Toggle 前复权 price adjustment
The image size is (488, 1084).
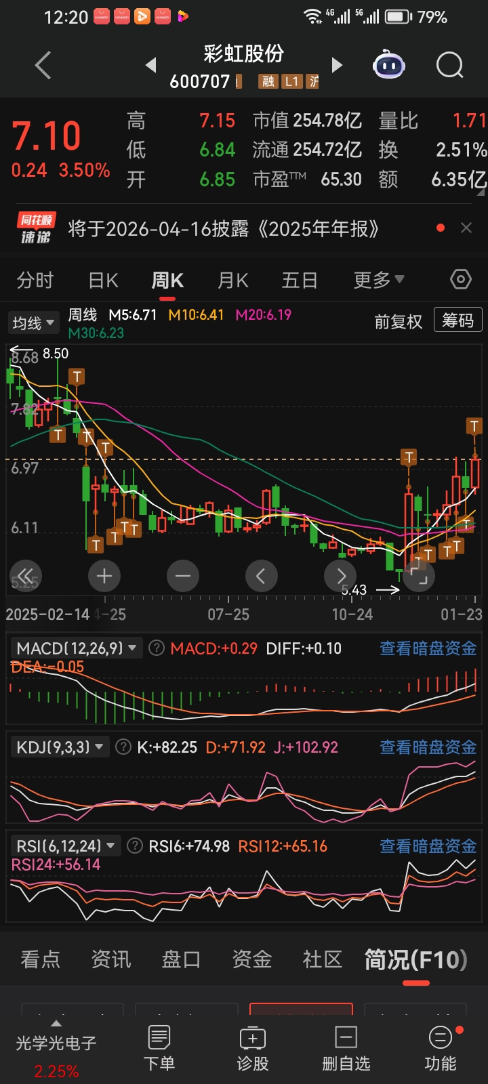[x=399, y=322]
